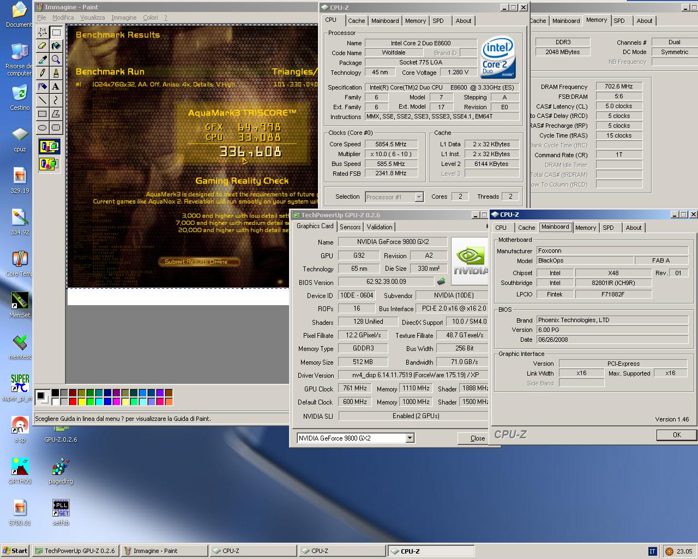Open the GPU-Z.0.2.6 desktop icon
The image size is (698, 559).
[61, 436]
